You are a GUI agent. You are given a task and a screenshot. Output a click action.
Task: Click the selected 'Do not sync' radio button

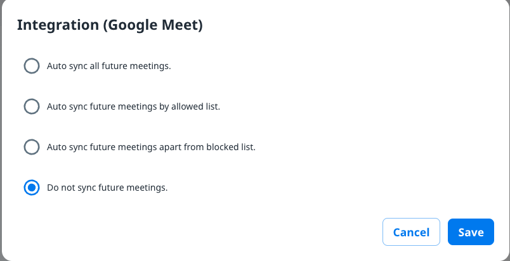tap(32, 188)
